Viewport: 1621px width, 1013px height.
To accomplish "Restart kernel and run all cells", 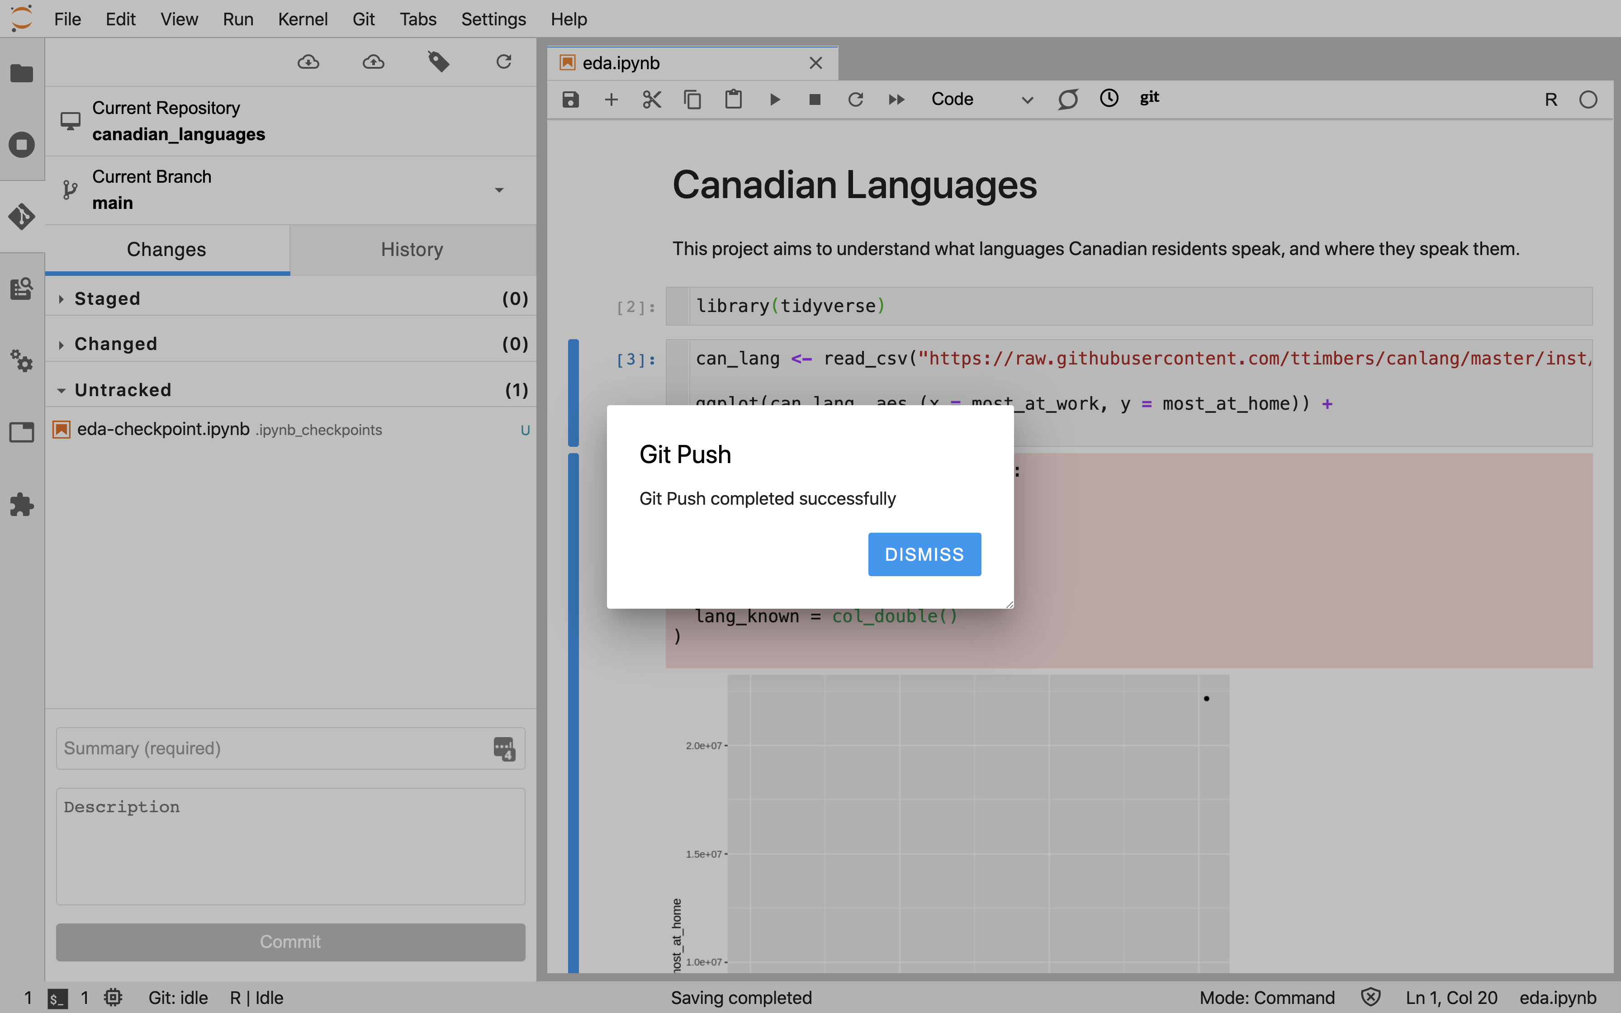I will [x=896, y=100].
